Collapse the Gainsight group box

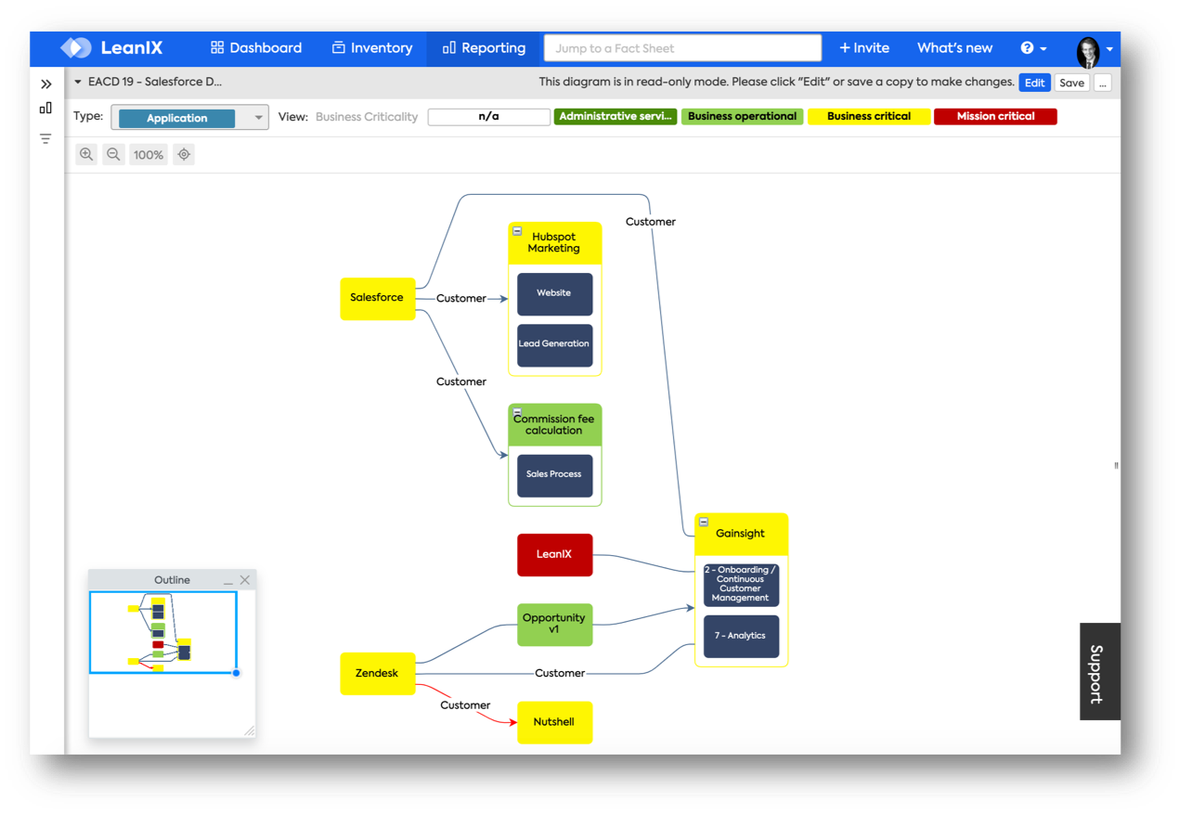click(704, 522)
